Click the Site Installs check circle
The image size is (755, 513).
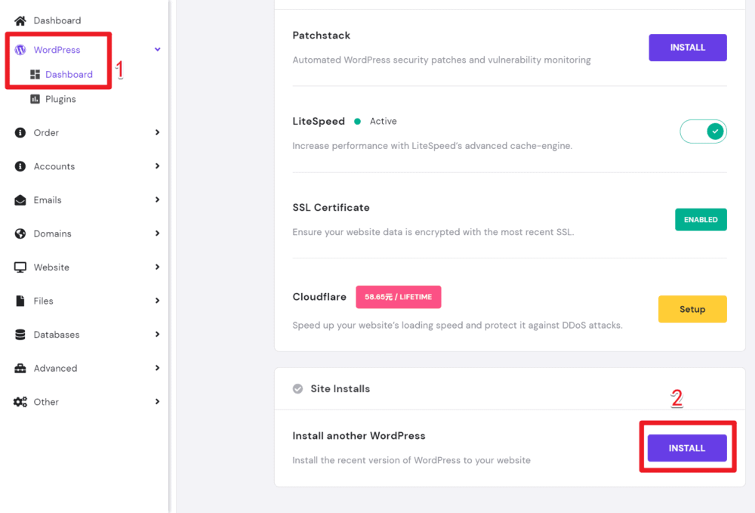(x=298, y=389)
